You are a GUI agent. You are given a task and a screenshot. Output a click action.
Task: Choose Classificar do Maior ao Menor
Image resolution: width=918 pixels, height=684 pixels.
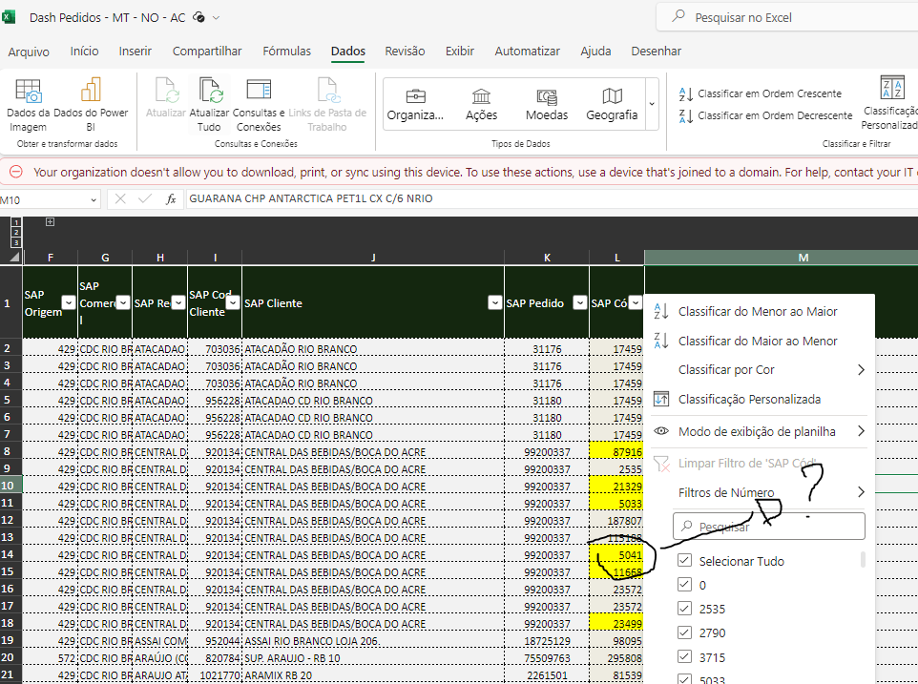759,341
